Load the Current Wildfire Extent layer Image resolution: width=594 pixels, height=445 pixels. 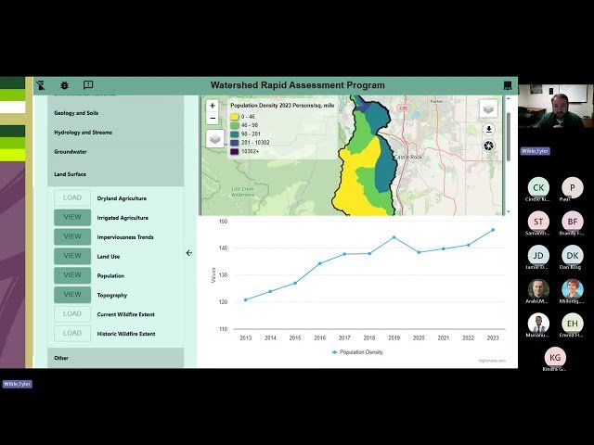pos(72,314)
